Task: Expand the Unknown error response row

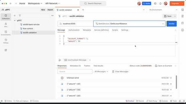Action: pyautogui.click(x=171, y=78)
